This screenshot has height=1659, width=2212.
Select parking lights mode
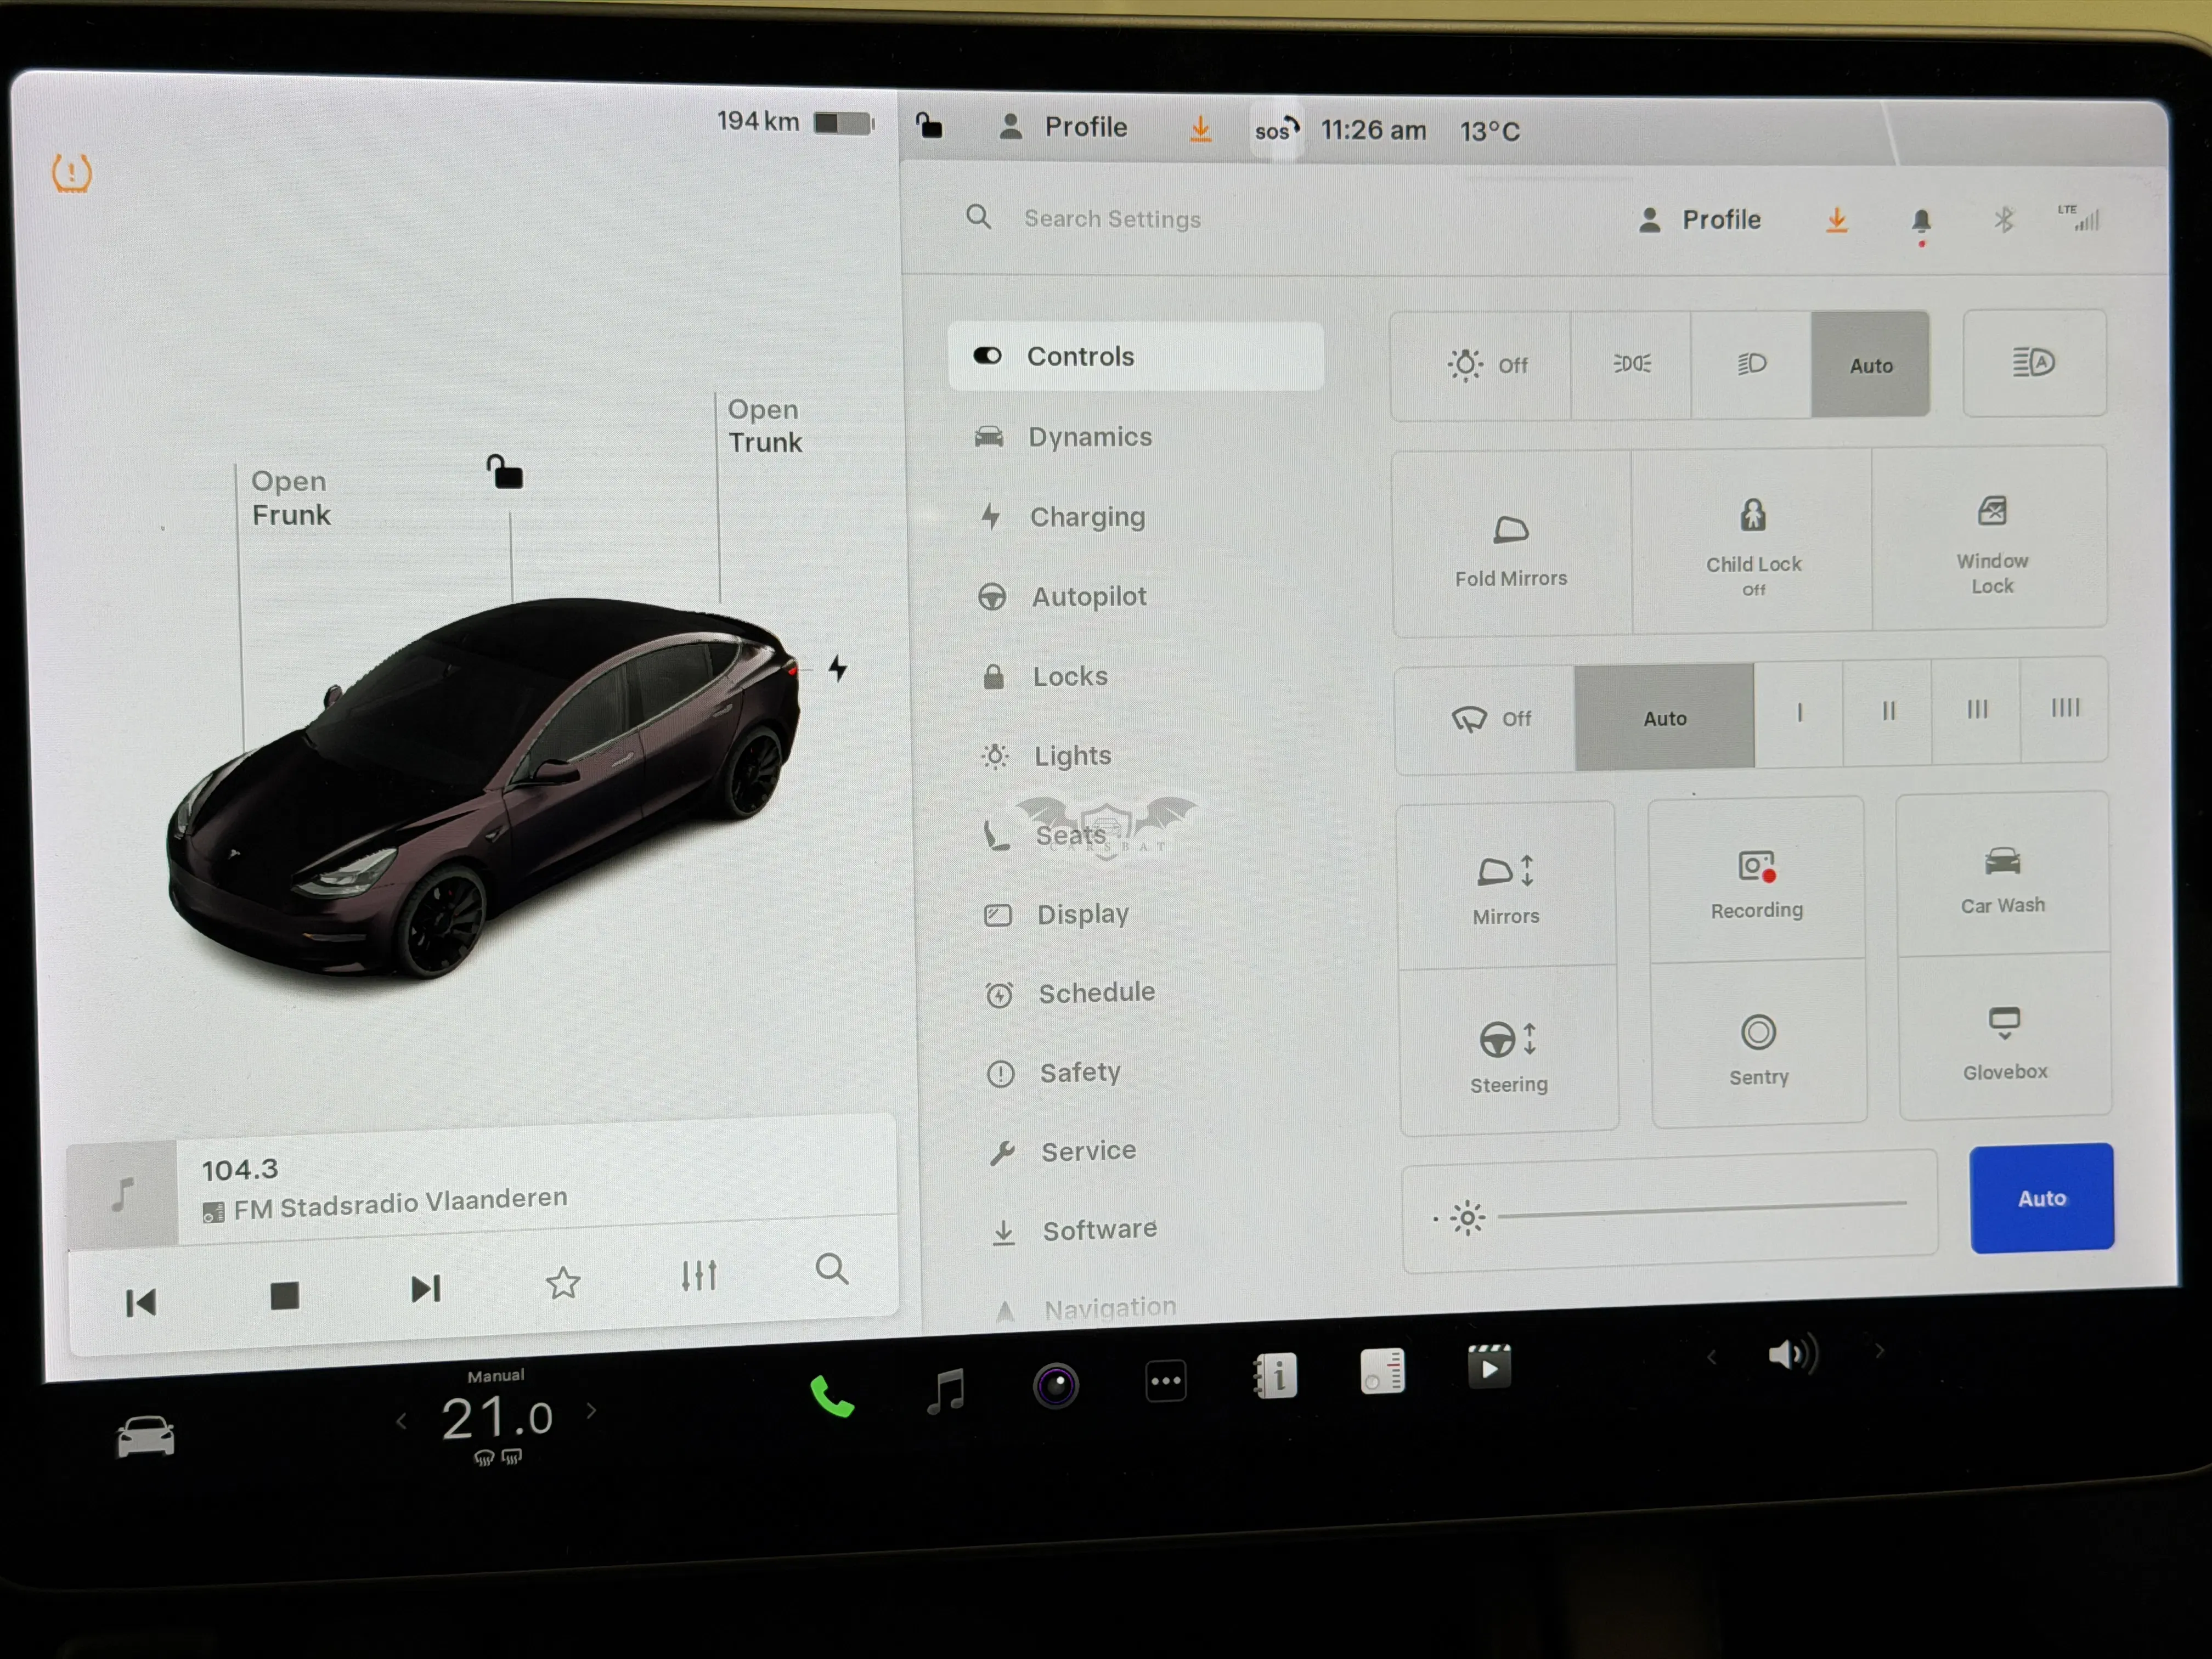pyautogui.click(x=1632, y=364)
